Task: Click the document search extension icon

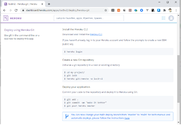Action: point(153,10)
